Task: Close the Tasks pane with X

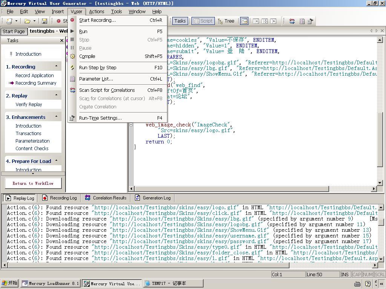Action: [x=62, y=41]
